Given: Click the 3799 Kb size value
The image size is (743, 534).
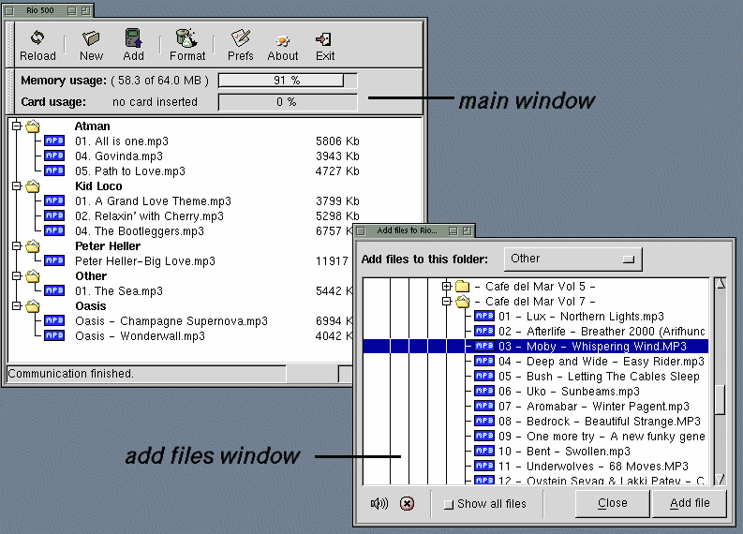Looking at the screenshot, I should [337, 200].
